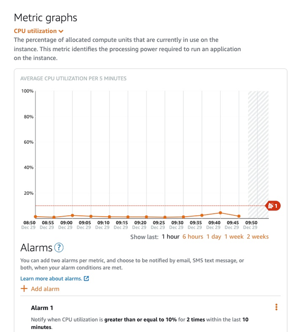
Task: Display the last 2 weeks of data
Action: point(258,237)
